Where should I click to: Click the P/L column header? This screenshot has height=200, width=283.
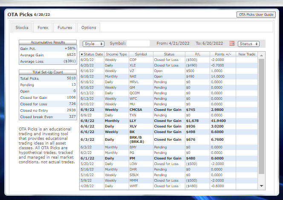click(197, 54)
